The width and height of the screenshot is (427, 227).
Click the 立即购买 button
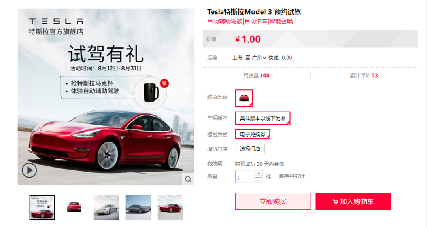pos(273,201)
